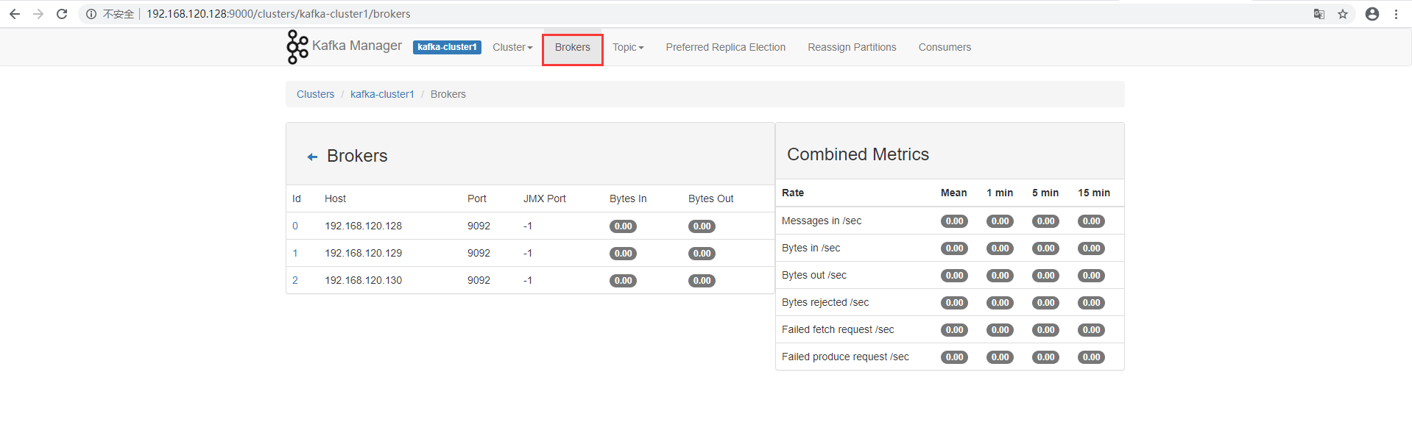Click the site info icon in address bar
The height and width of the screenshot is (433, 1412).
point(91,14)
